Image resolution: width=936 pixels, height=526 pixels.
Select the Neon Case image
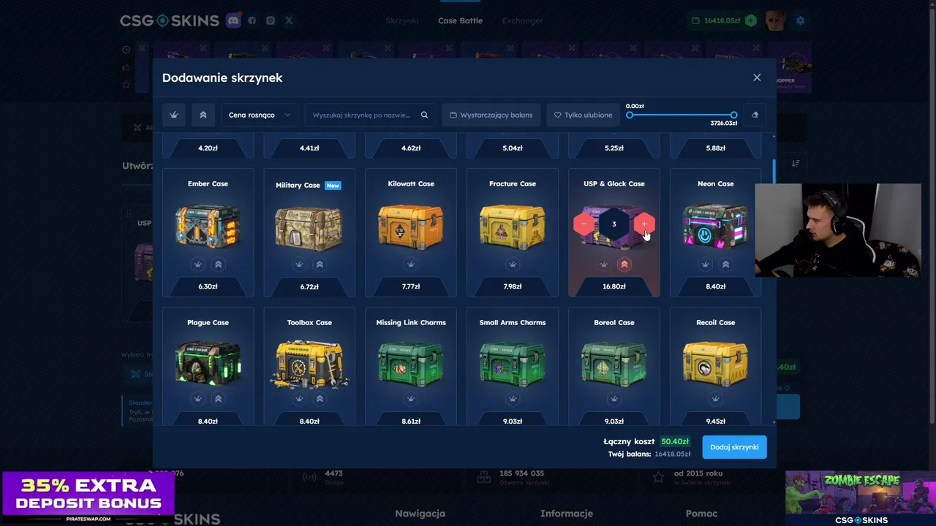[x=715, y=227]
